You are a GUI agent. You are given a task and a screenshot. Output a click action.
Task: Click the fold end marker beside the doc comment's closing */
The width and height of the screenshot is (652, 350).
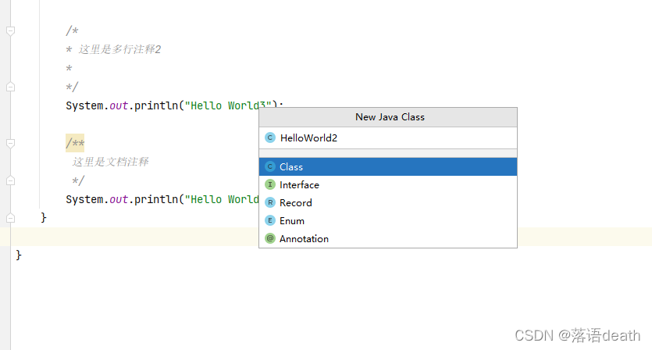pyautogui.click(x=11, y=180)
